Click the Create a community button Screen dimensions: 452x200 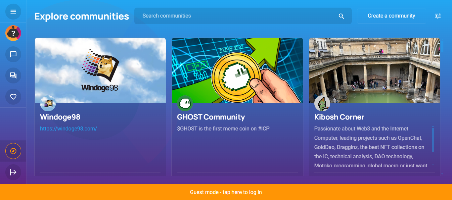pos(391,16)
